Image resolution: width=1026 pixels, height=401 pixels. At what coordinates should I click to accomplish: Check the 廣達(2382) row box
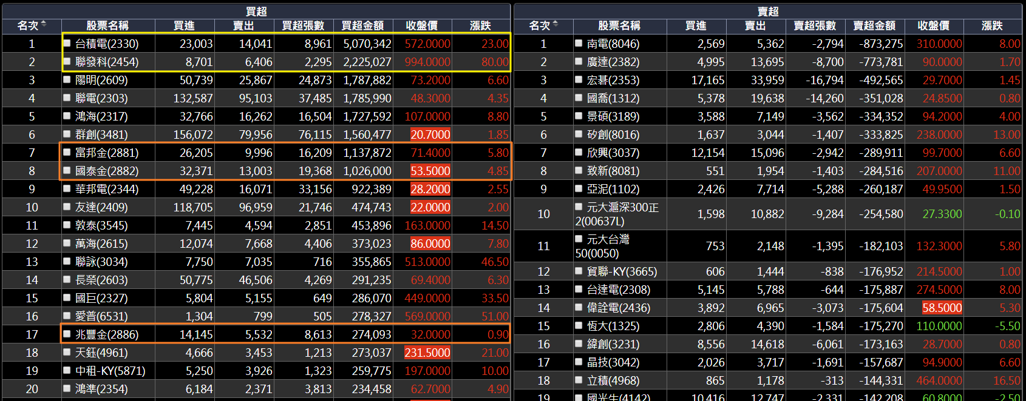pyautogui.click(x=579, y=61)
